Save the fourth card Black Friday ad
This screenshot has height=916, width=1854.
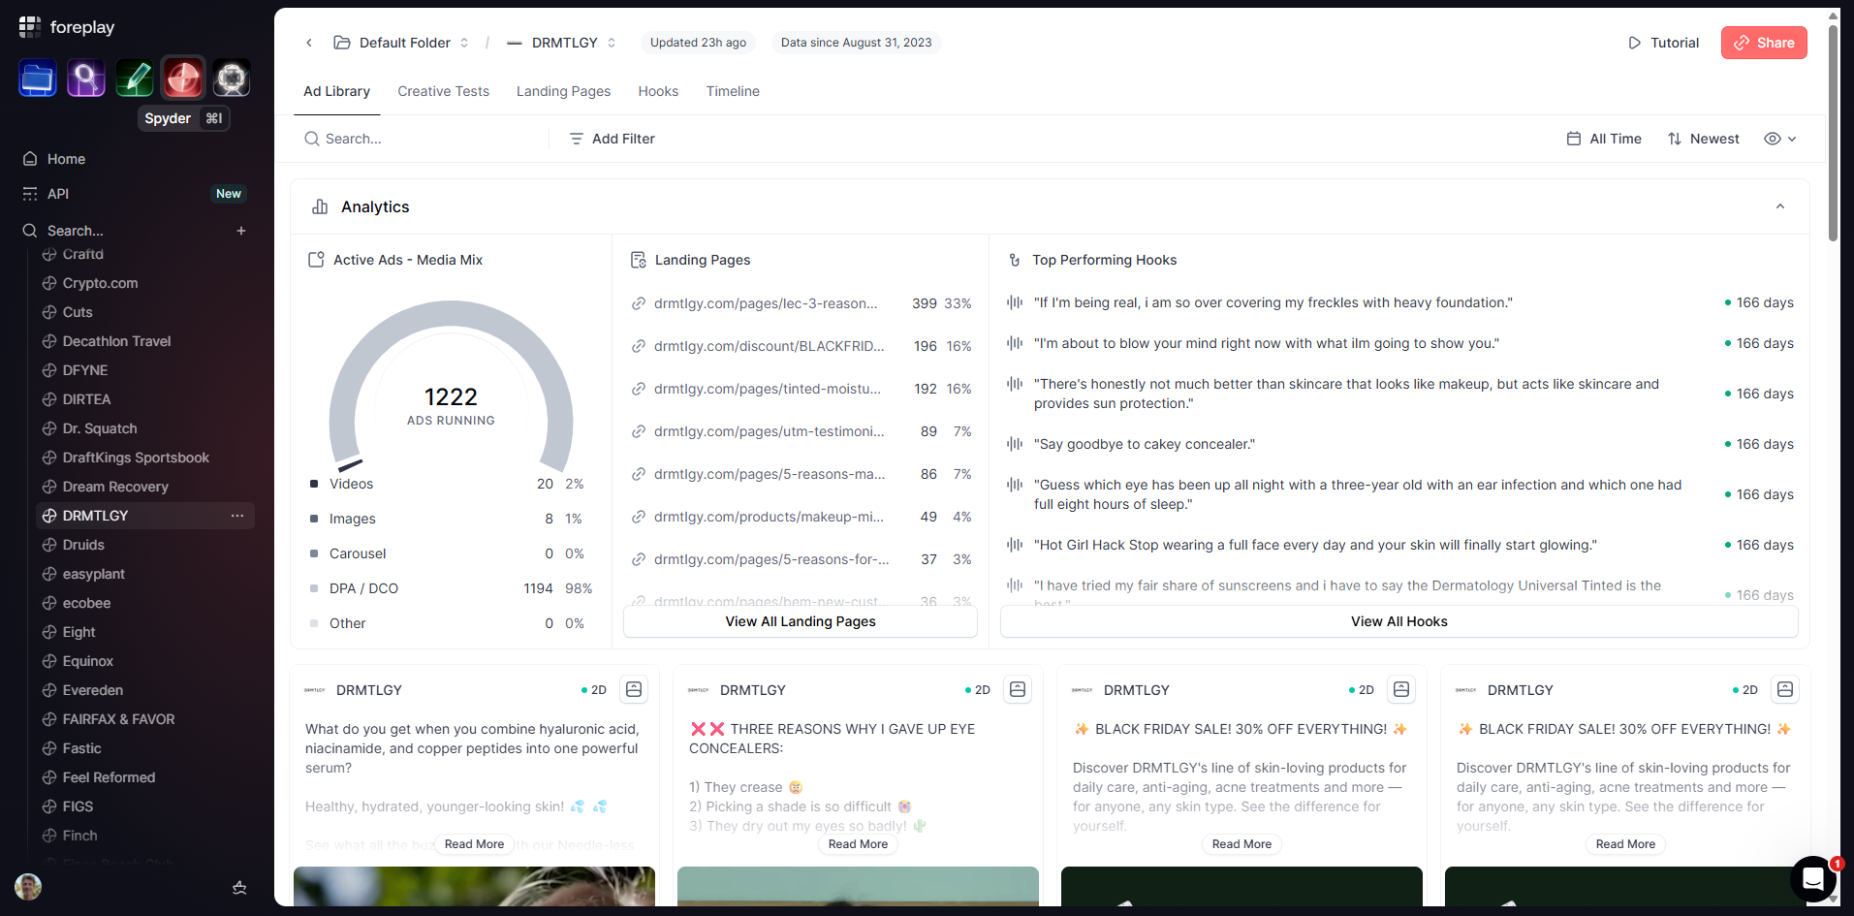click(1785, 689)
